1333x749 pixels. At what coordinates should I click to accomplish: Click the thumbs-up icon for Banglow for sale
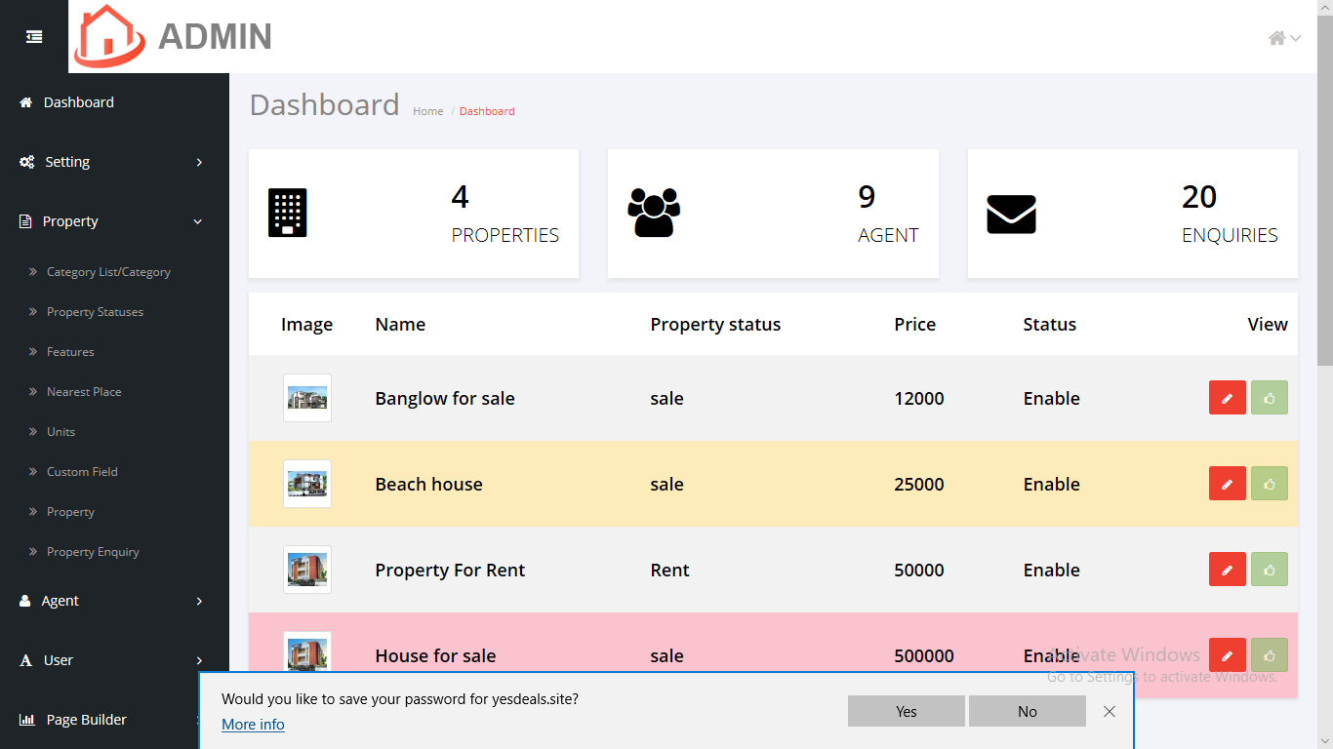(x=1269, y=398)
